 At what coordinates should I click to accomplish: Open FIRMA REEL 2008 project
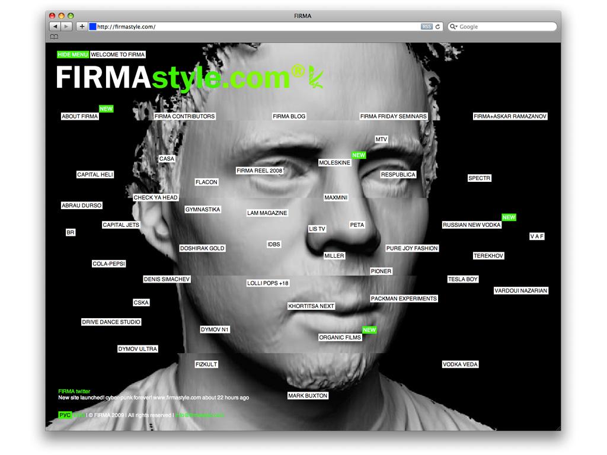pos(260,170)
